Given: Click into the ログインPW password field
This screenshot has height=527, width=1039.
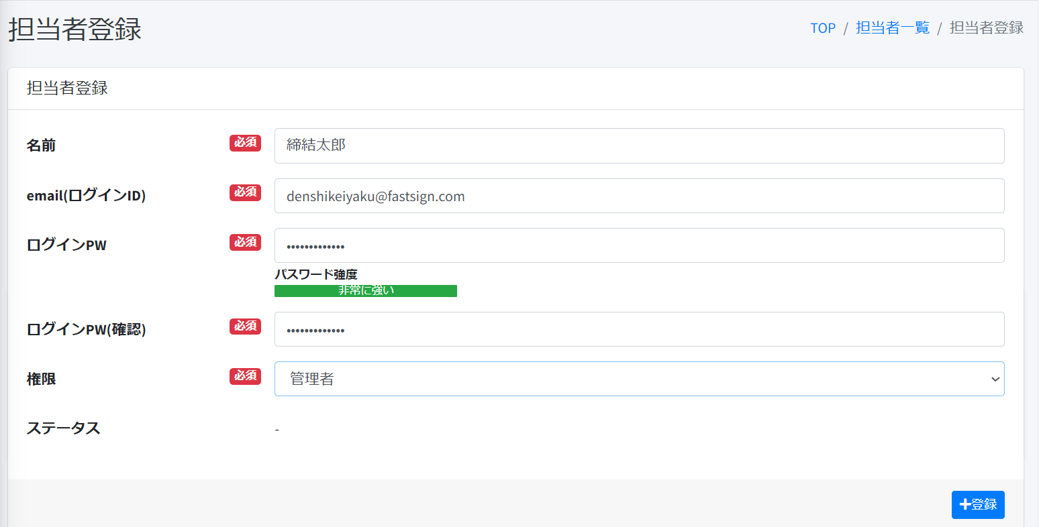Looking at the screenshot, I should (x=639, y=245).
